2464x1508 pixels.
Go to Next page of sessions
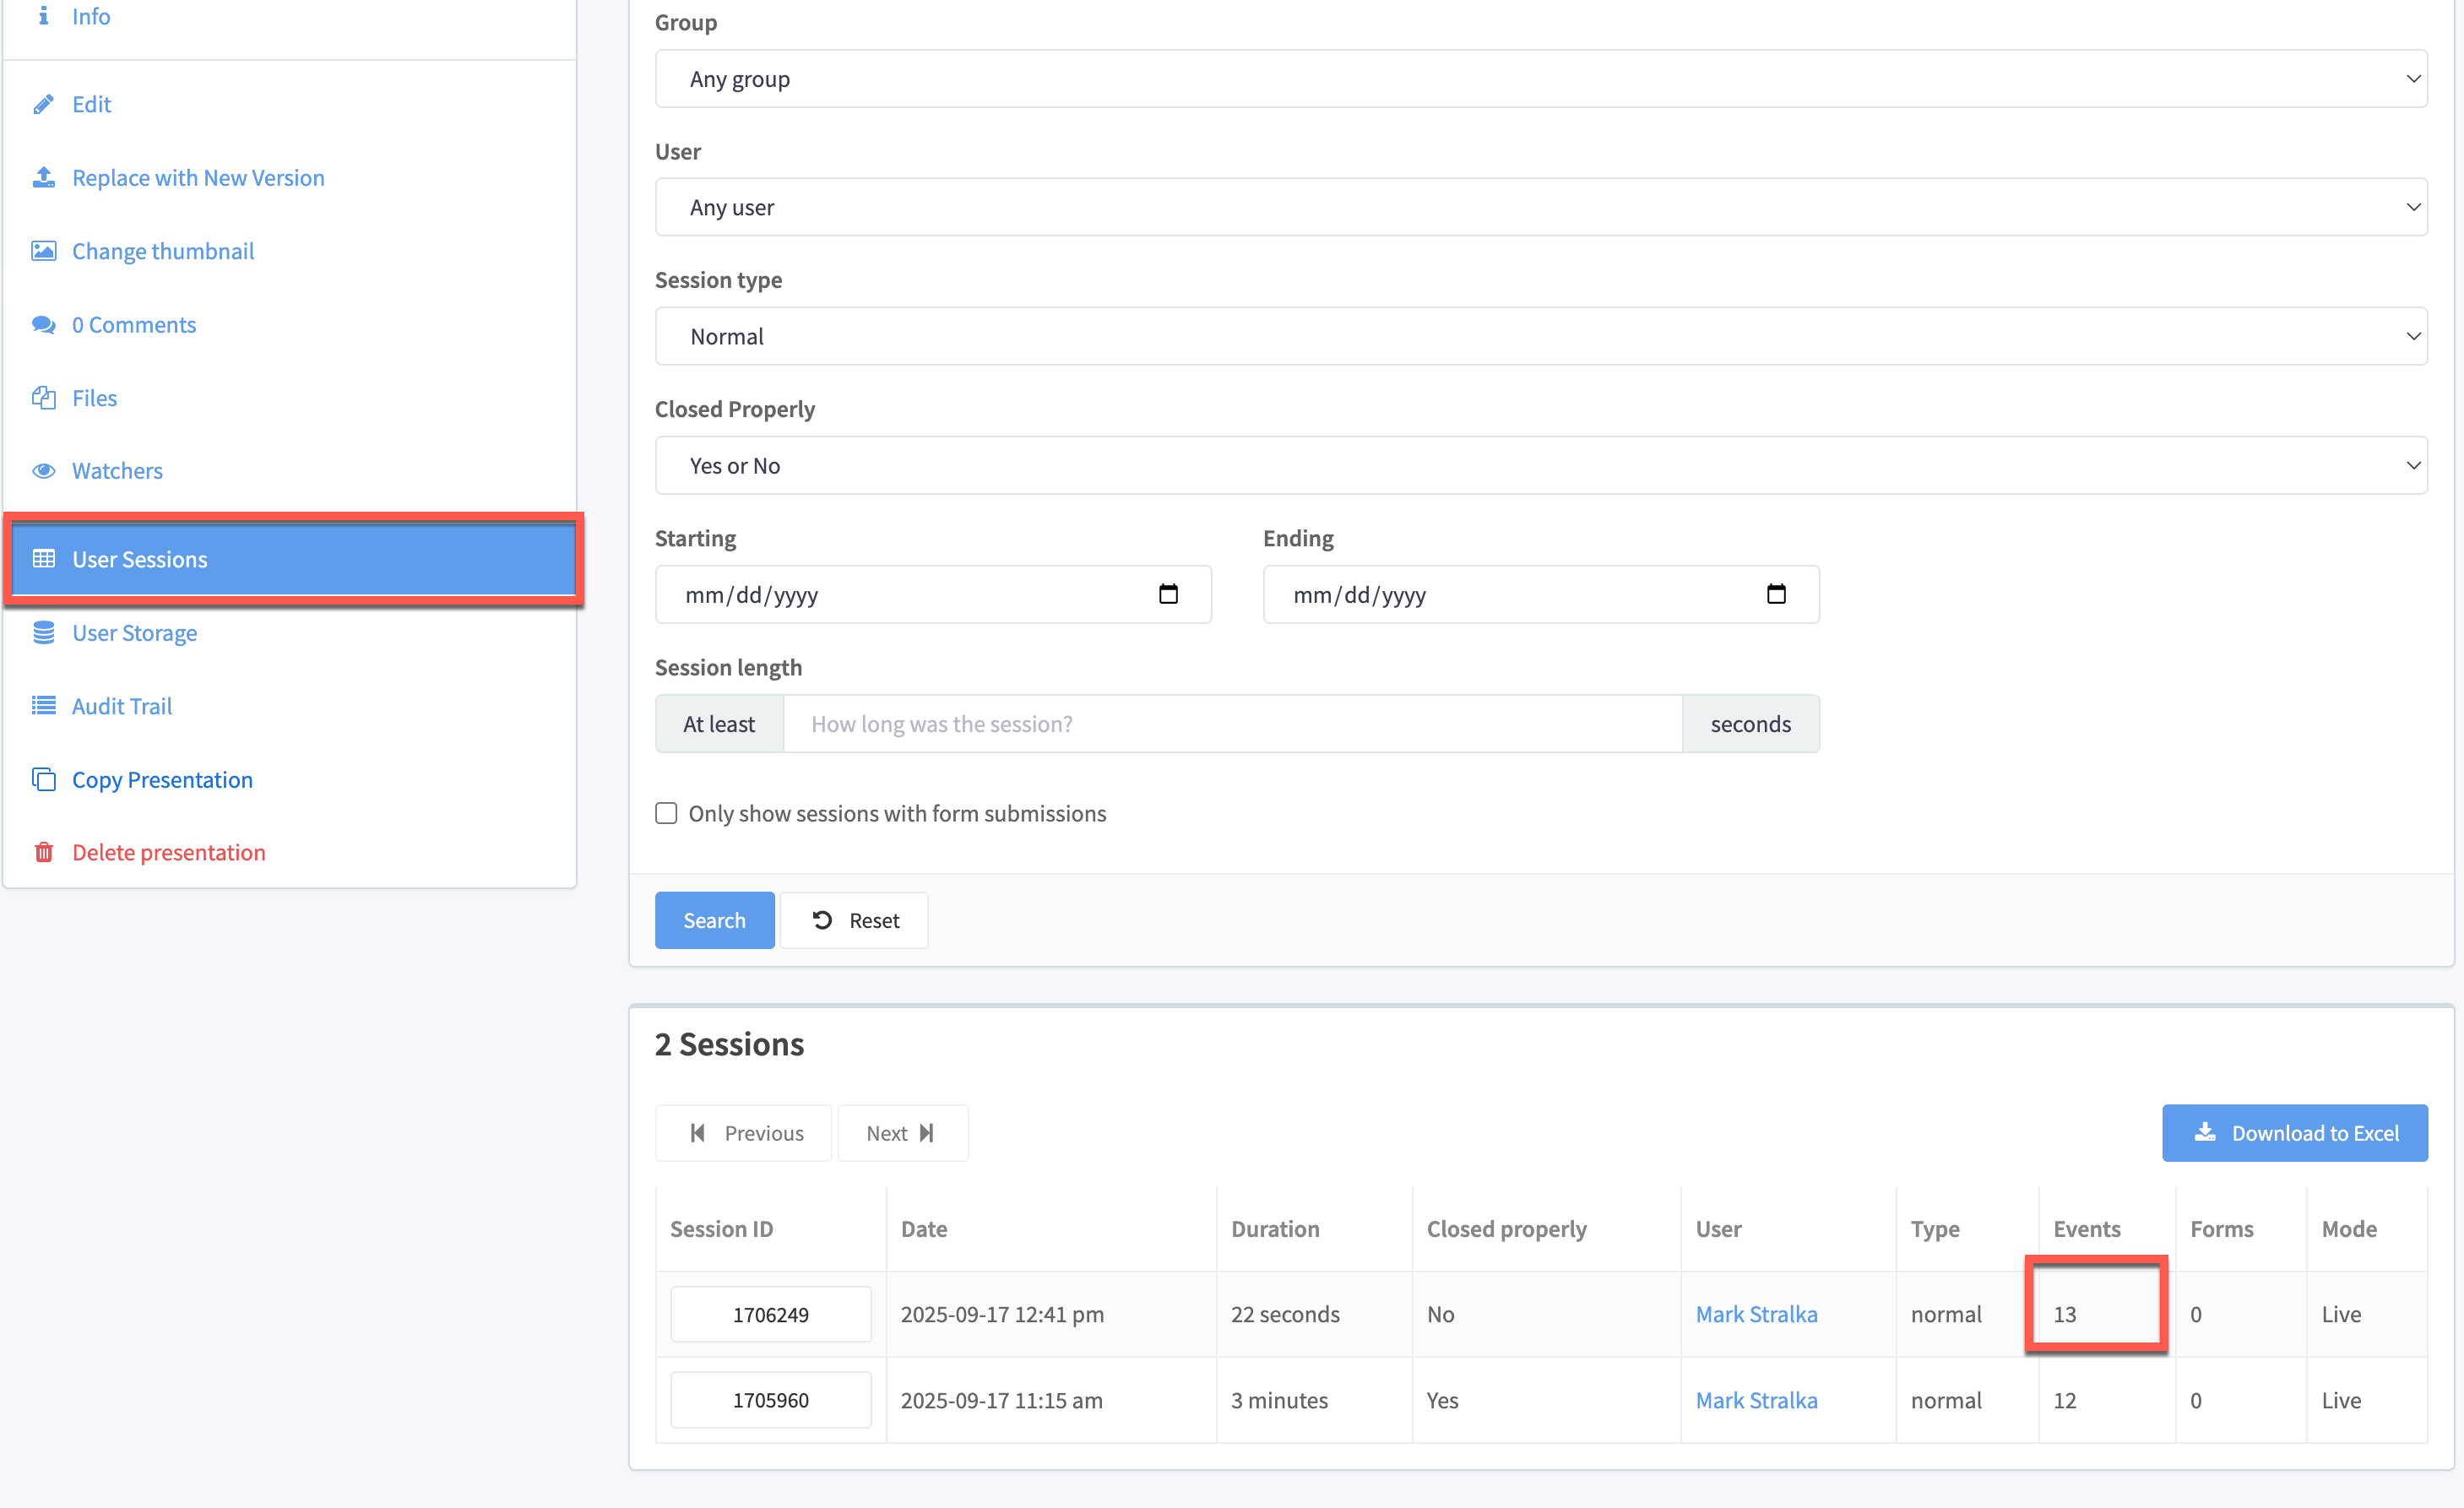point(901,1133)
